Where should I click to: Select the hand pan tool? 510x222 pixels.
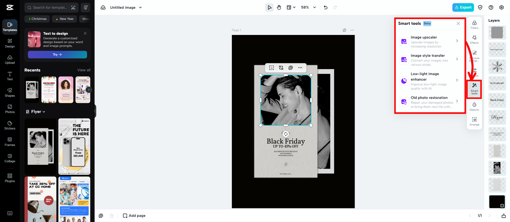tap(279, 8)
